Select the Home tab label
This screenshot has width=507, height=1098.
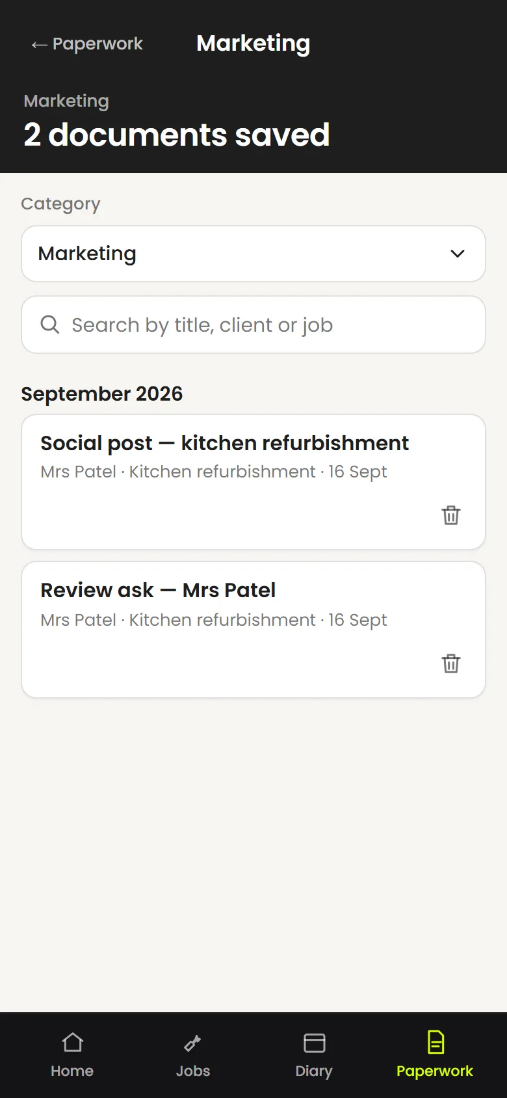(72, 1071)
